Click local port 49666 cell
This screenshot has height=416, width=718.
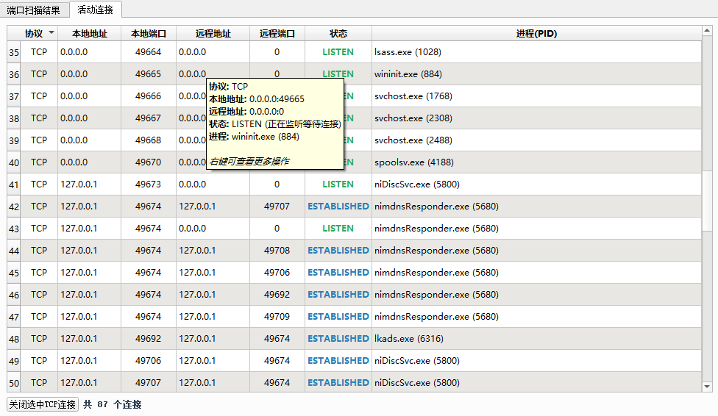coord(149,96)
